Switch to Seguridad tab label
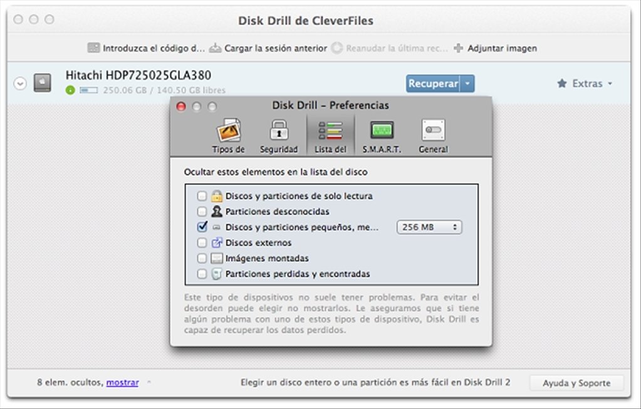The height and width of the screenshot is (409, 641). click(279, 149)
